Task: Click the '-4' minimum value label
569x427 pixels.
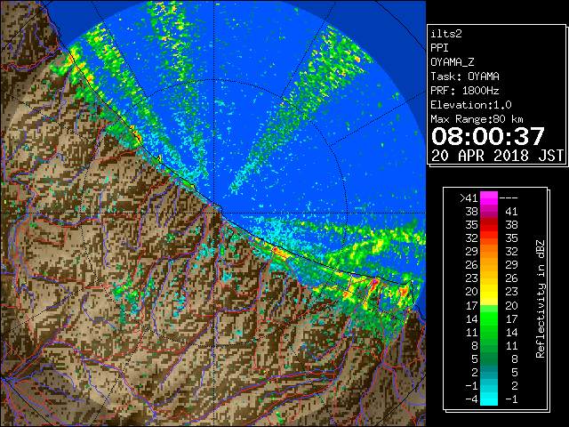Action: (471, 399)
